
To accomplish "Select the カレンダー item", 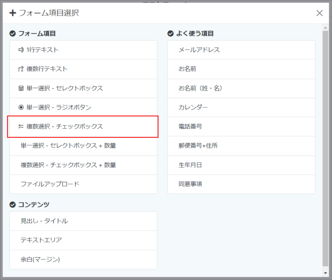I will pyautogui.click(x=241, y=107).
